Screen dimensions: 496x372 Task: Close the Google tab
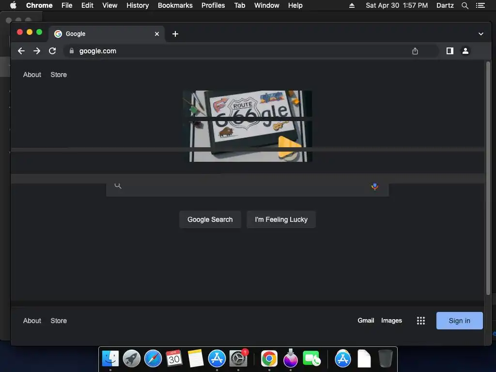[x=157, y=34]
